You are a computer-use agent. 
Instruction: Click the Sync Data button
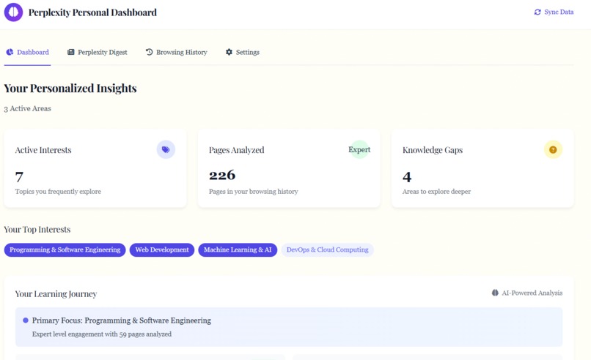pyautogui.click(x=554, y=12)
